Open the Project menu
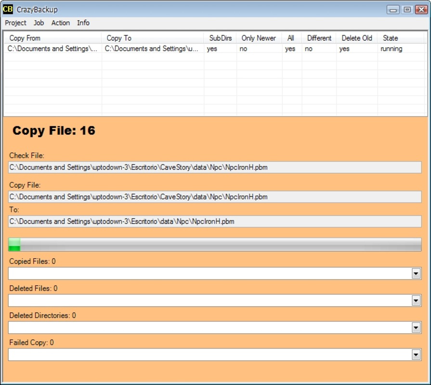The image size is (431, 385). point(15,23)
